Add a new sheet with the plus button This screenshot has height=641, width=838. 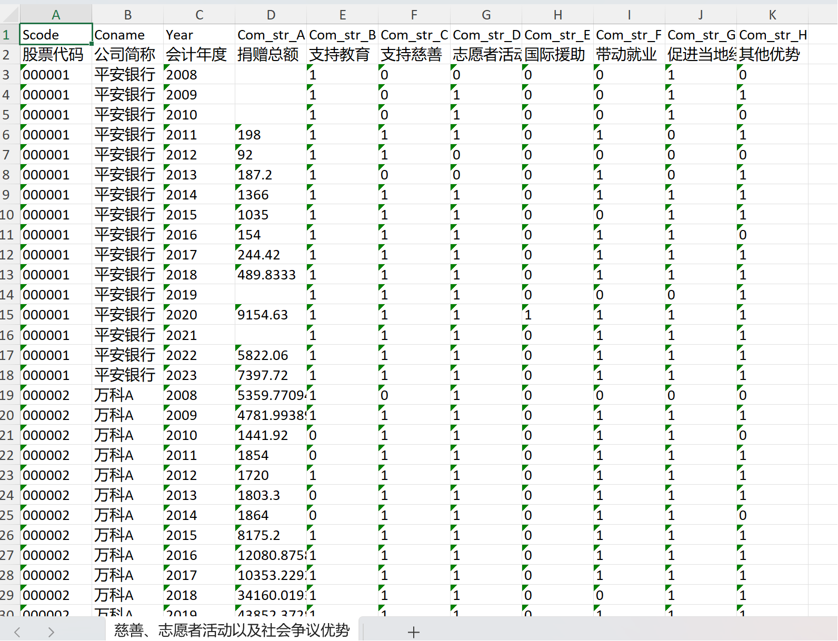click(414, 632)
